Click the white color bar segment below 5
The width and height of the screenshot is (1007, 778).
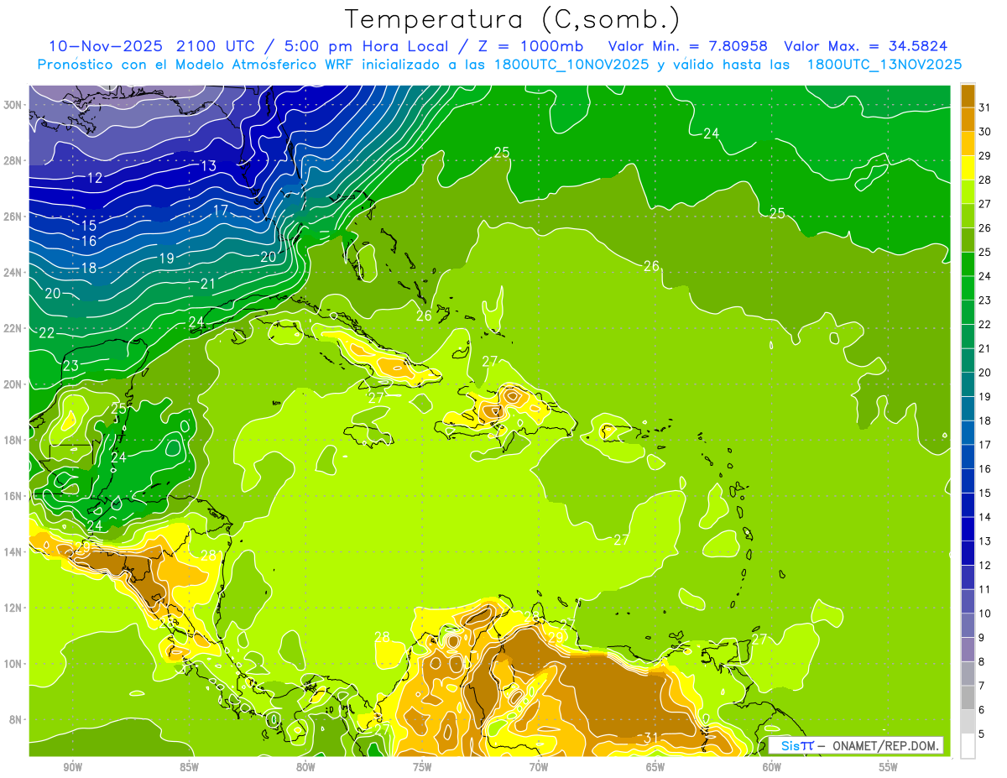[968, 745]
